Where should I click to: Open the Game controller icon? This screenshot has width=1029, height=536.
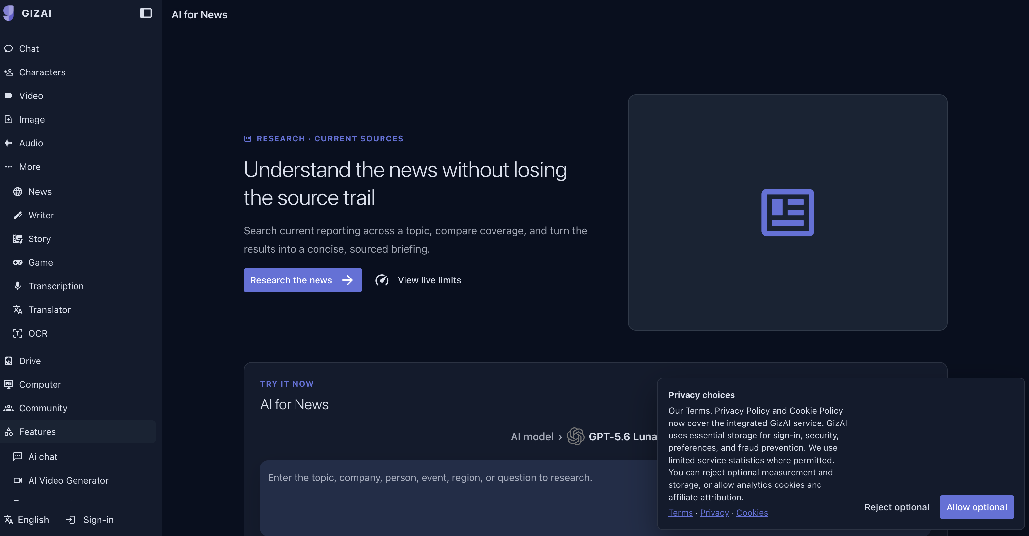(18, 262)
